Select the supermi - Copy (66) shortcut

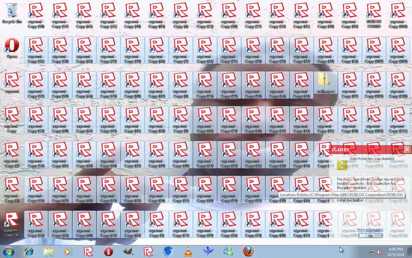84,85
